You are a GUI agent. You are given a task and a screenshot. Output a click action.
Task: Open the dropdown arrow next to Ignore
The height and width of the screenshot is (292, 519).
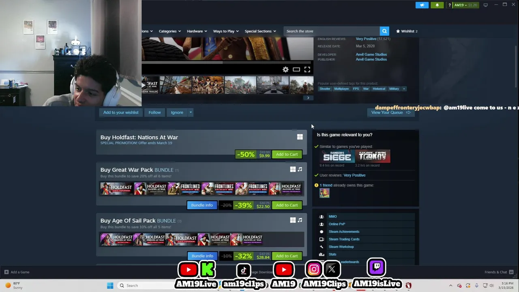tap(190, 112)
